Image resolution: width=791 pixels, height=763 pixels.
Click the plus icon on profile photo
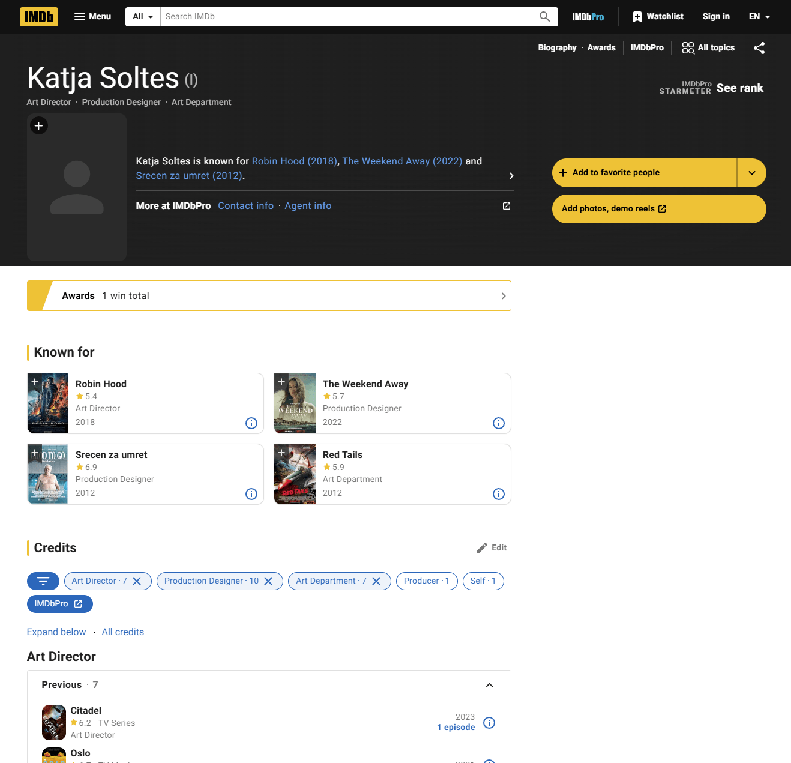[39, 125]
